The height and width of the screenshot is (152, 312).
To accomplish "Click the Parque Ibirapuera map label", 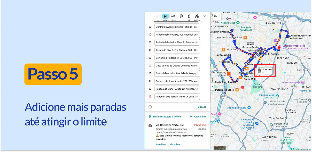I will 257,85.
